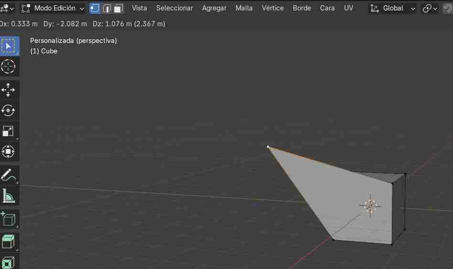Viewport: 453px width, 269px height.
Task: Activate the Add Cube tool
Action: [x=8, y=219]
